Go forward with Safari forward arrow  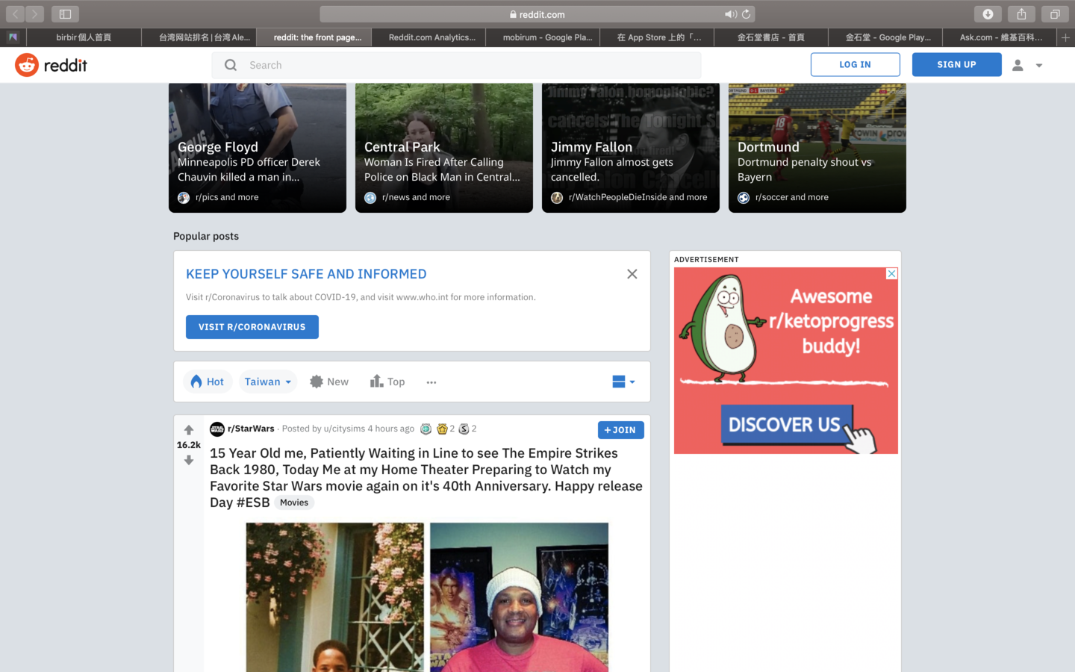click(35, 14)
